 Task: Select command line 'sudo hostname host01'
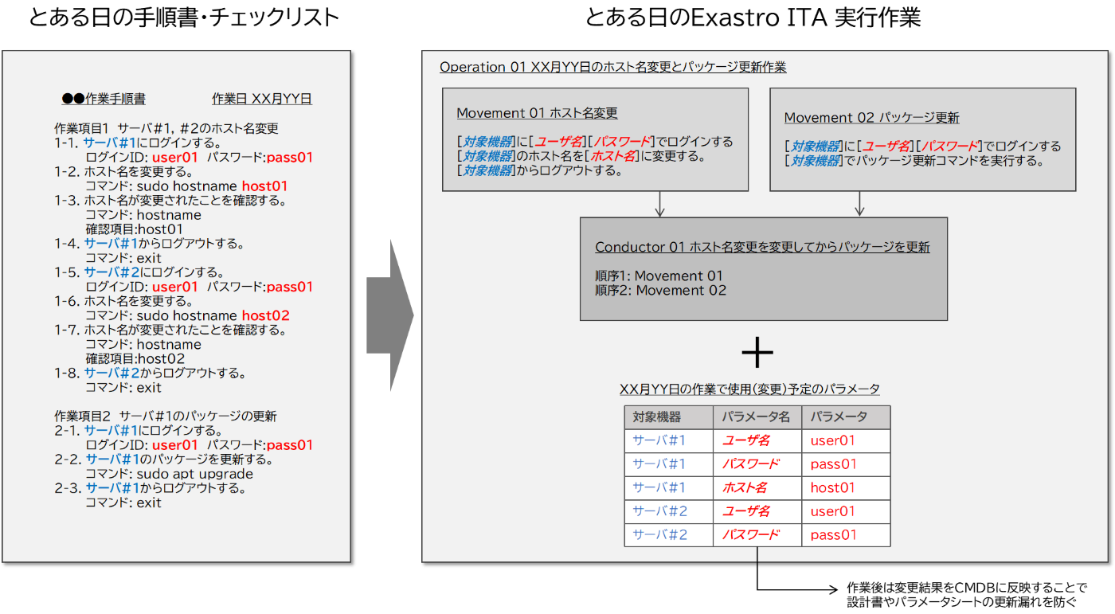[x=212, y=186]
